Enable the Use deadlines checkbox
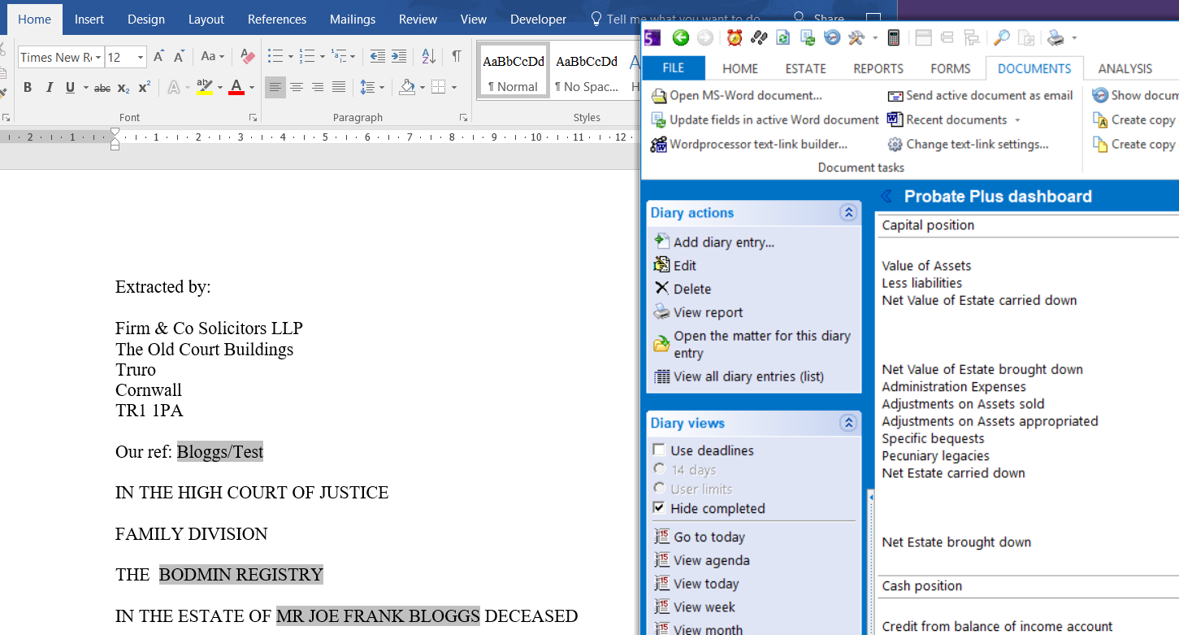The image size is (1179, 635). coord(659,450)
